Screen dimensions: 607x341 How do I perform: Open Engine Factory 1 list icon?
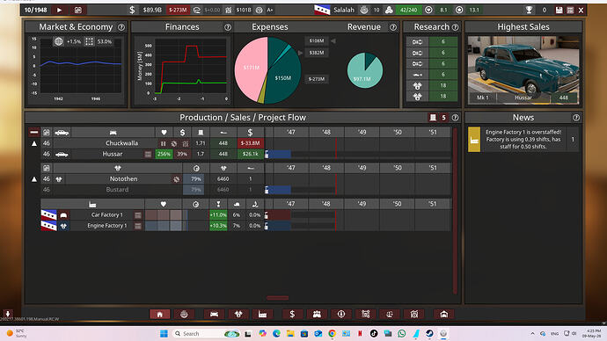(x=138, y=226)
